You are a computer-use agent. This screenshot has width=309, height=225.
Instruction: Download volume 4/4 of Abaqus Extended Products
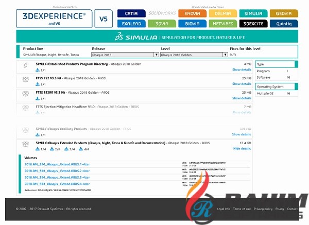coord(84,149)
